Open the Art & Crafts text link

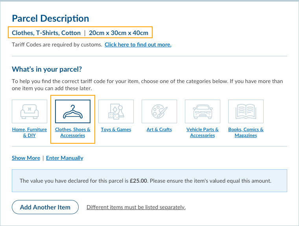pos(159,130)
